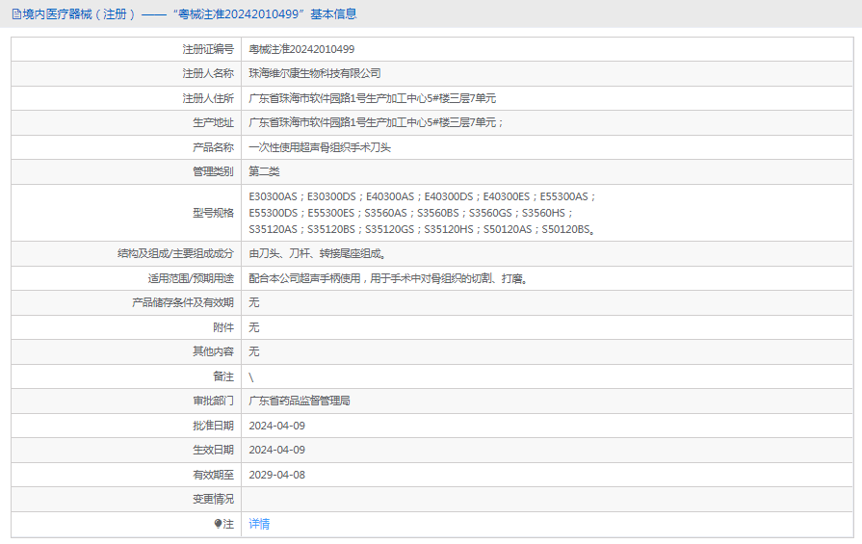The width and height of the screenshot is (862, 544).
Task: Click the text 由刀头、刀杆、转接尾座组成。
Action: pos(317,254)
